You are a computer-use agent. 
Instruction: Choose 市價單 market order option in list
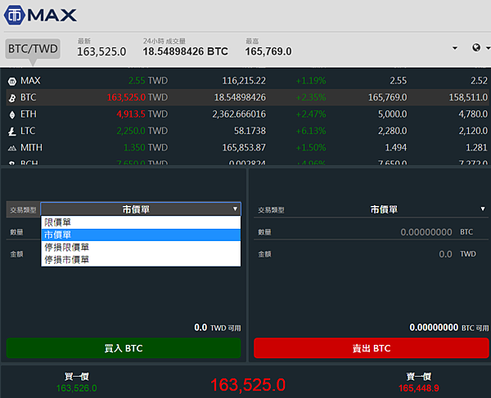141,235
